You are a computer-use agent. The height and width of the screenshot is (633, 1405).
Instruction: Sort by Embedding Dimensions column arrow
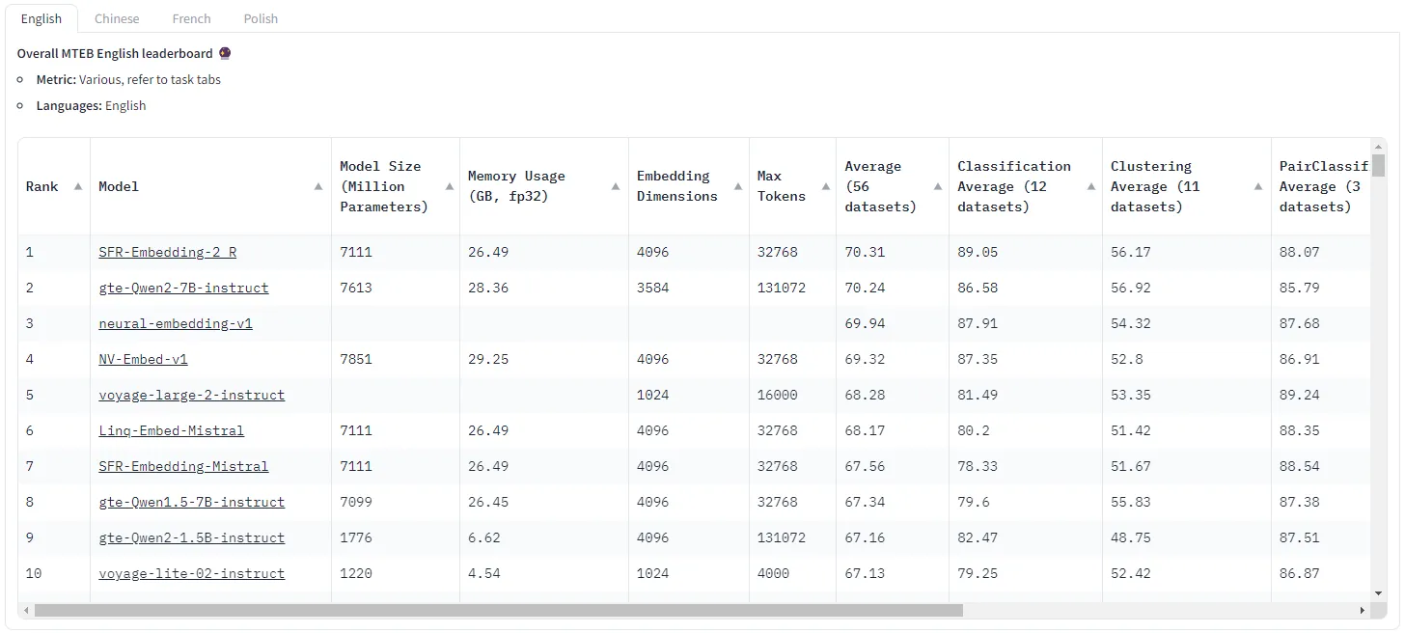click(737, 186)
